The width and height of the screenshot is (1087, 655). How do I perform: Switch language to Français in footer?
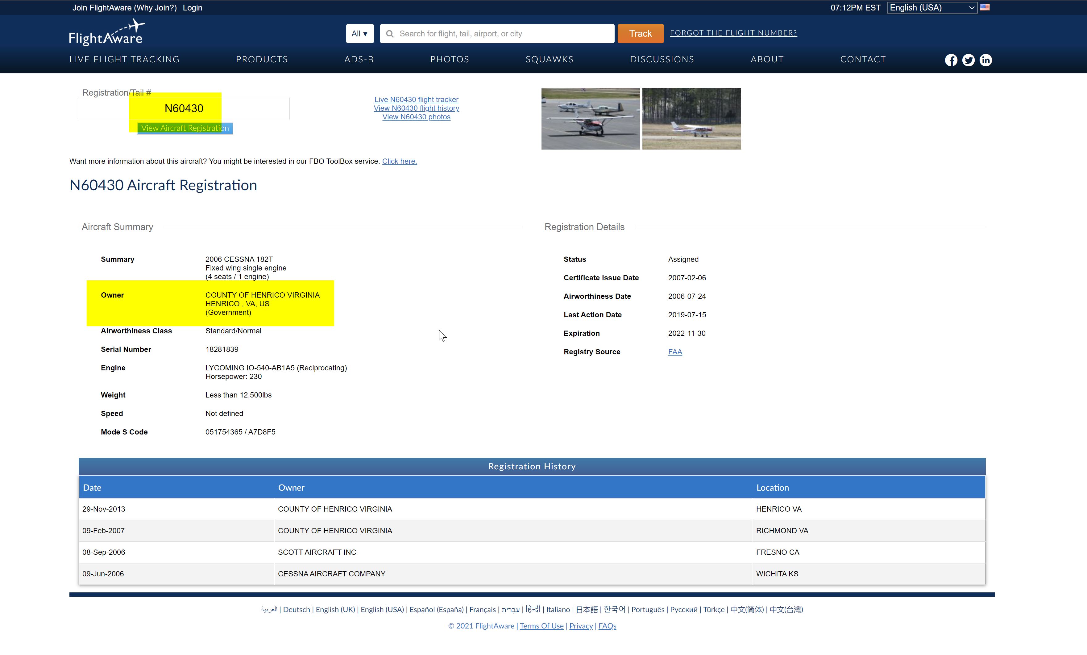click(482, 610)
